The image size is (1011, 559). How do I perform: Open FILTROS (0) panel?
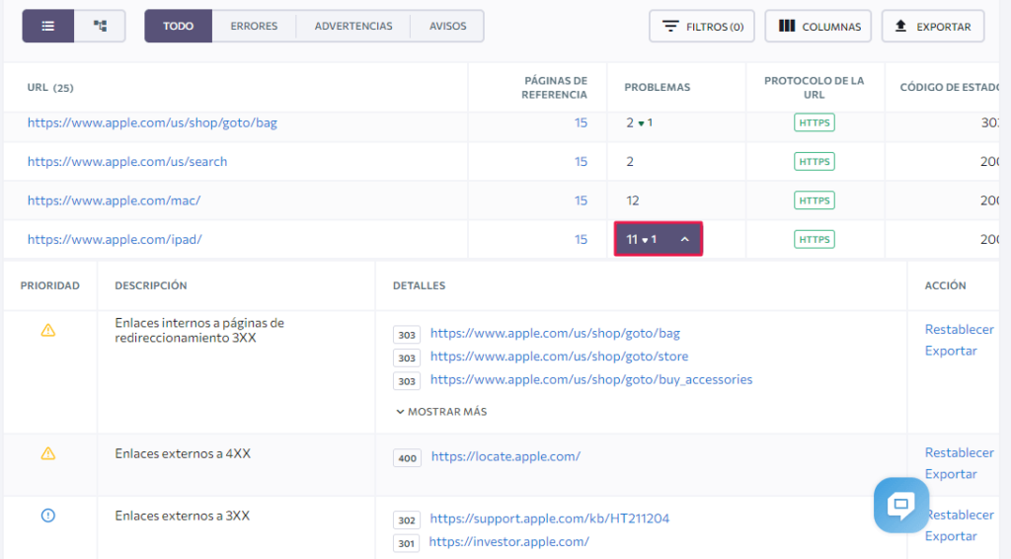(x=702, y=27)
